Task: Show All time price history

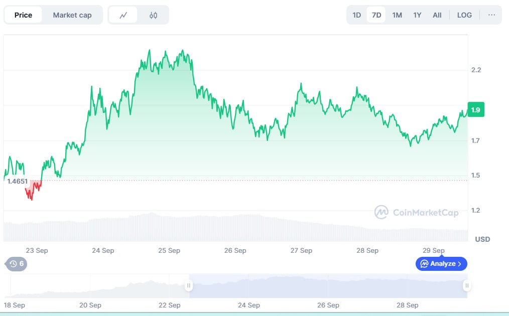Action: 437,15
